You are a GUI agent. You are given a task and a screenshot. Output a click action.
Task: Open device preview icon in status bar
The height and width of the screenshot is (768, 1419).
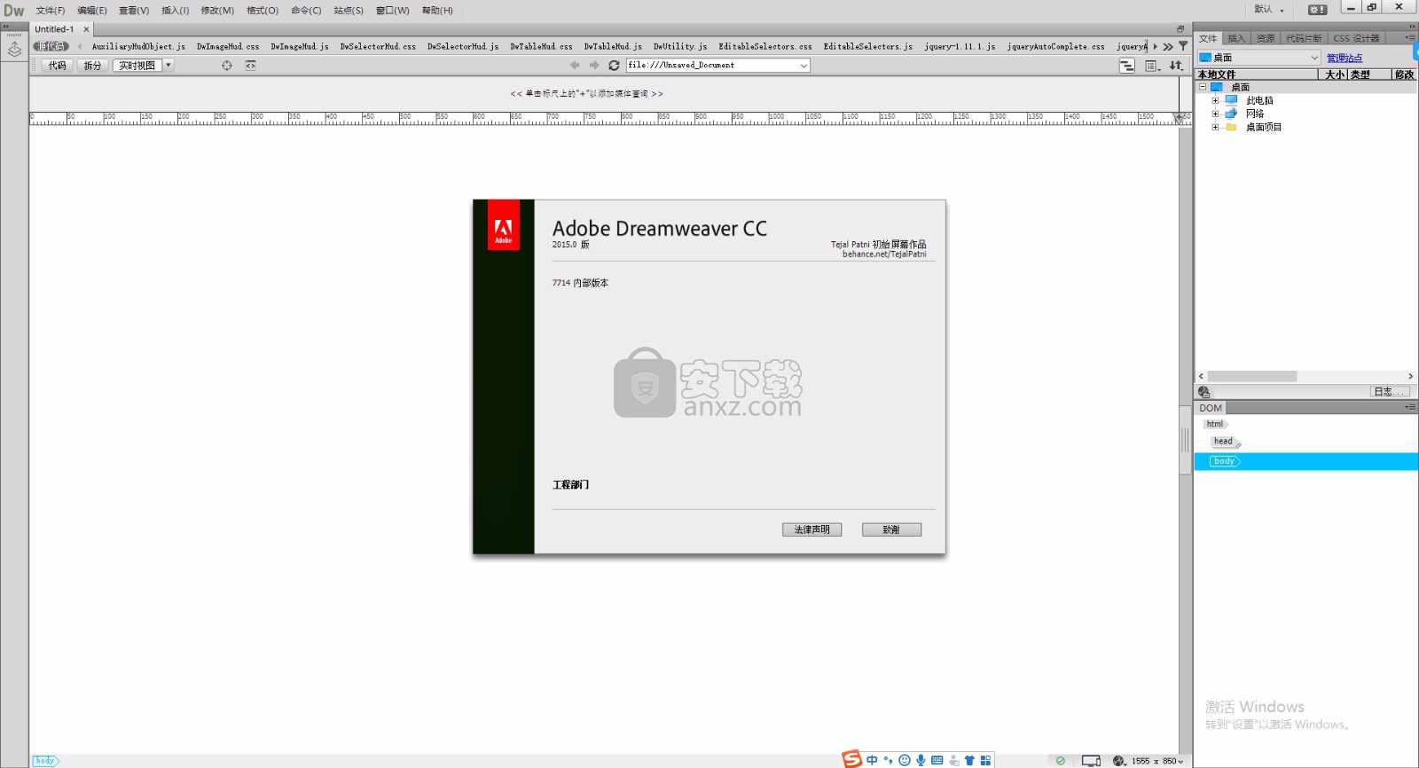(x=1091, y=761)
